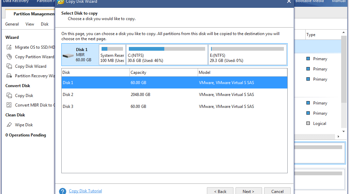
Task: Open Manual in top toolbar
Action: pos(339,1)
